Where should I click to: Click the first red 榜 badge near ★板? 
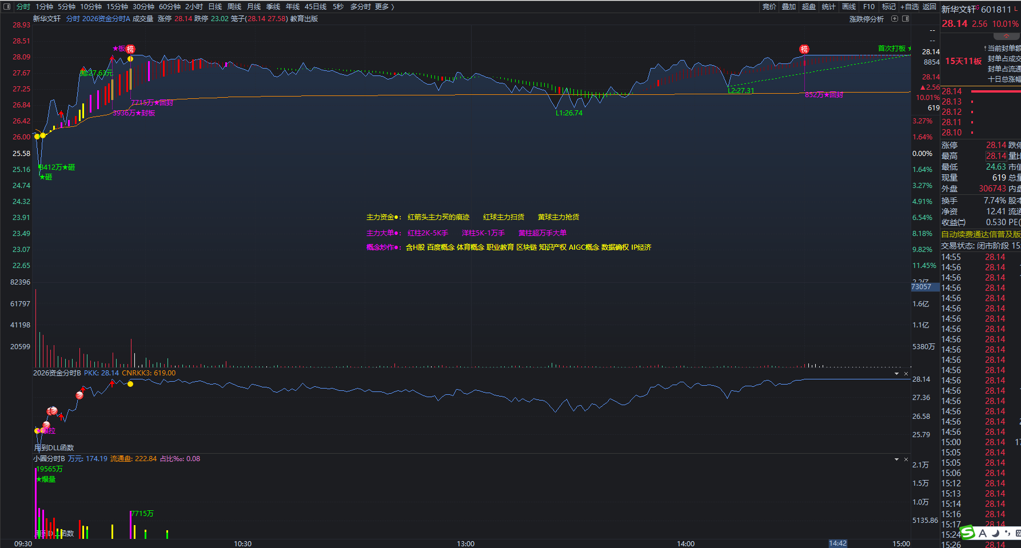130,49
